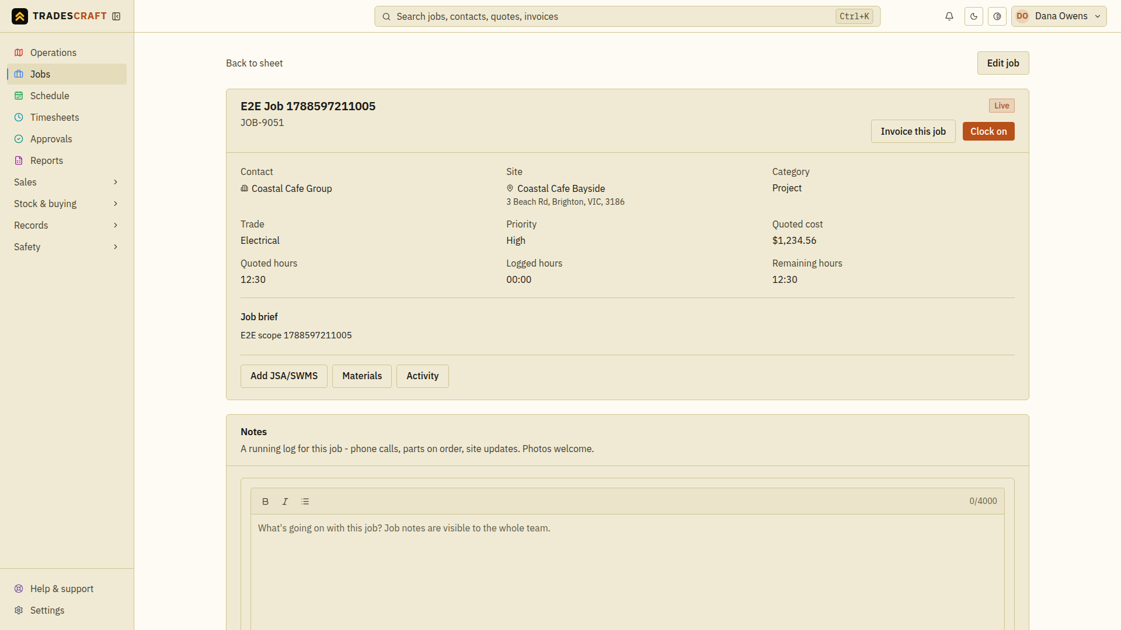Click E2E scope 1788597211005 brief text
The image size is (1121, 630).
coord(296,335)
